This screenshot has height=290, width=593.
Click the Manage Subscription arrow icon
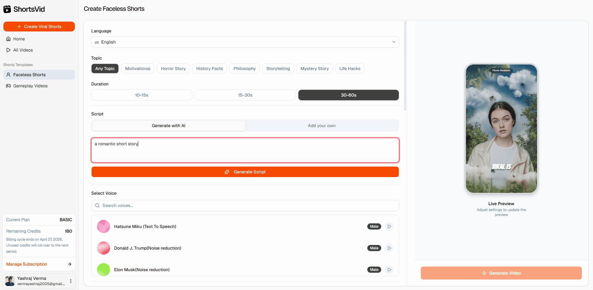(70, 264)
